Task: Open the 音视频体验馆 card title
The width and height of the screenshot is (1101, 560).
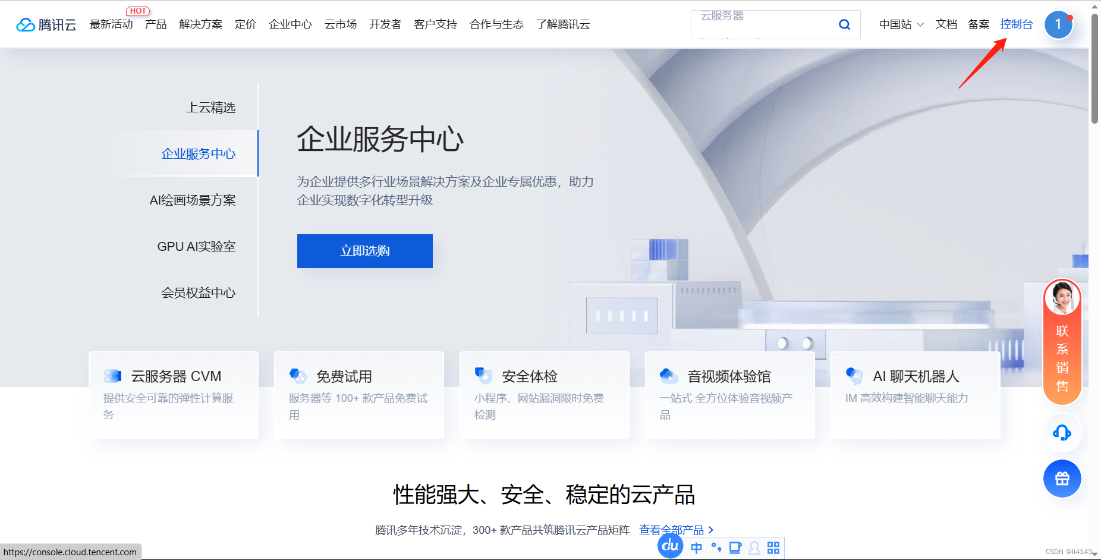Action: [729, 376]
